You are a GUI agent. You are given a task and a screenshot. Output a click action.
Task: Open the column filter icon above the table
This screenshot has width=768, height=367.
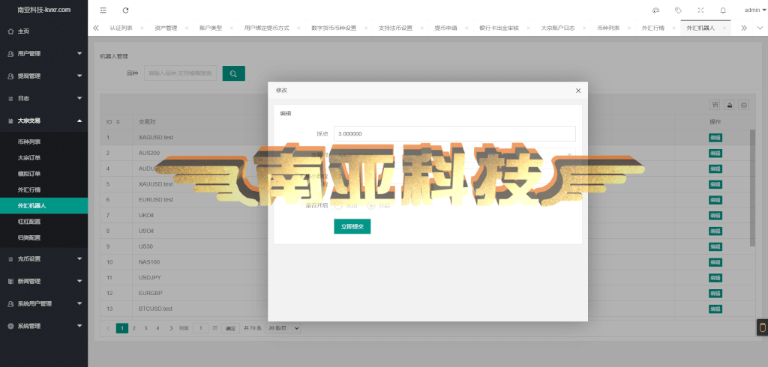(x=715, y=105)
